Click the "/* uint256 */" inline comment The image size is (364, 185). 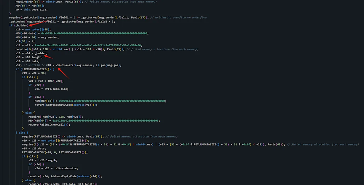click(34, 65)
